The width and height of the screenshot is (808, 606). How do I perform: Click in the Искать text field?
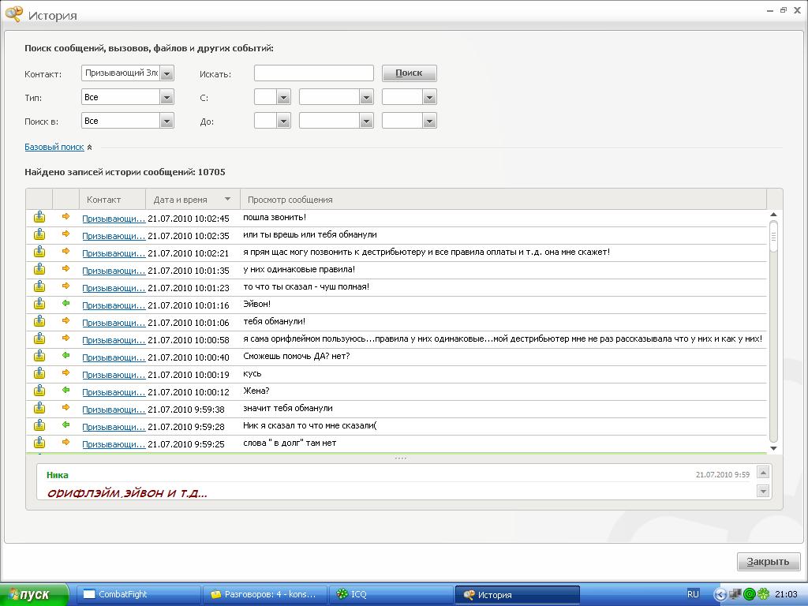tap(313, 73)
